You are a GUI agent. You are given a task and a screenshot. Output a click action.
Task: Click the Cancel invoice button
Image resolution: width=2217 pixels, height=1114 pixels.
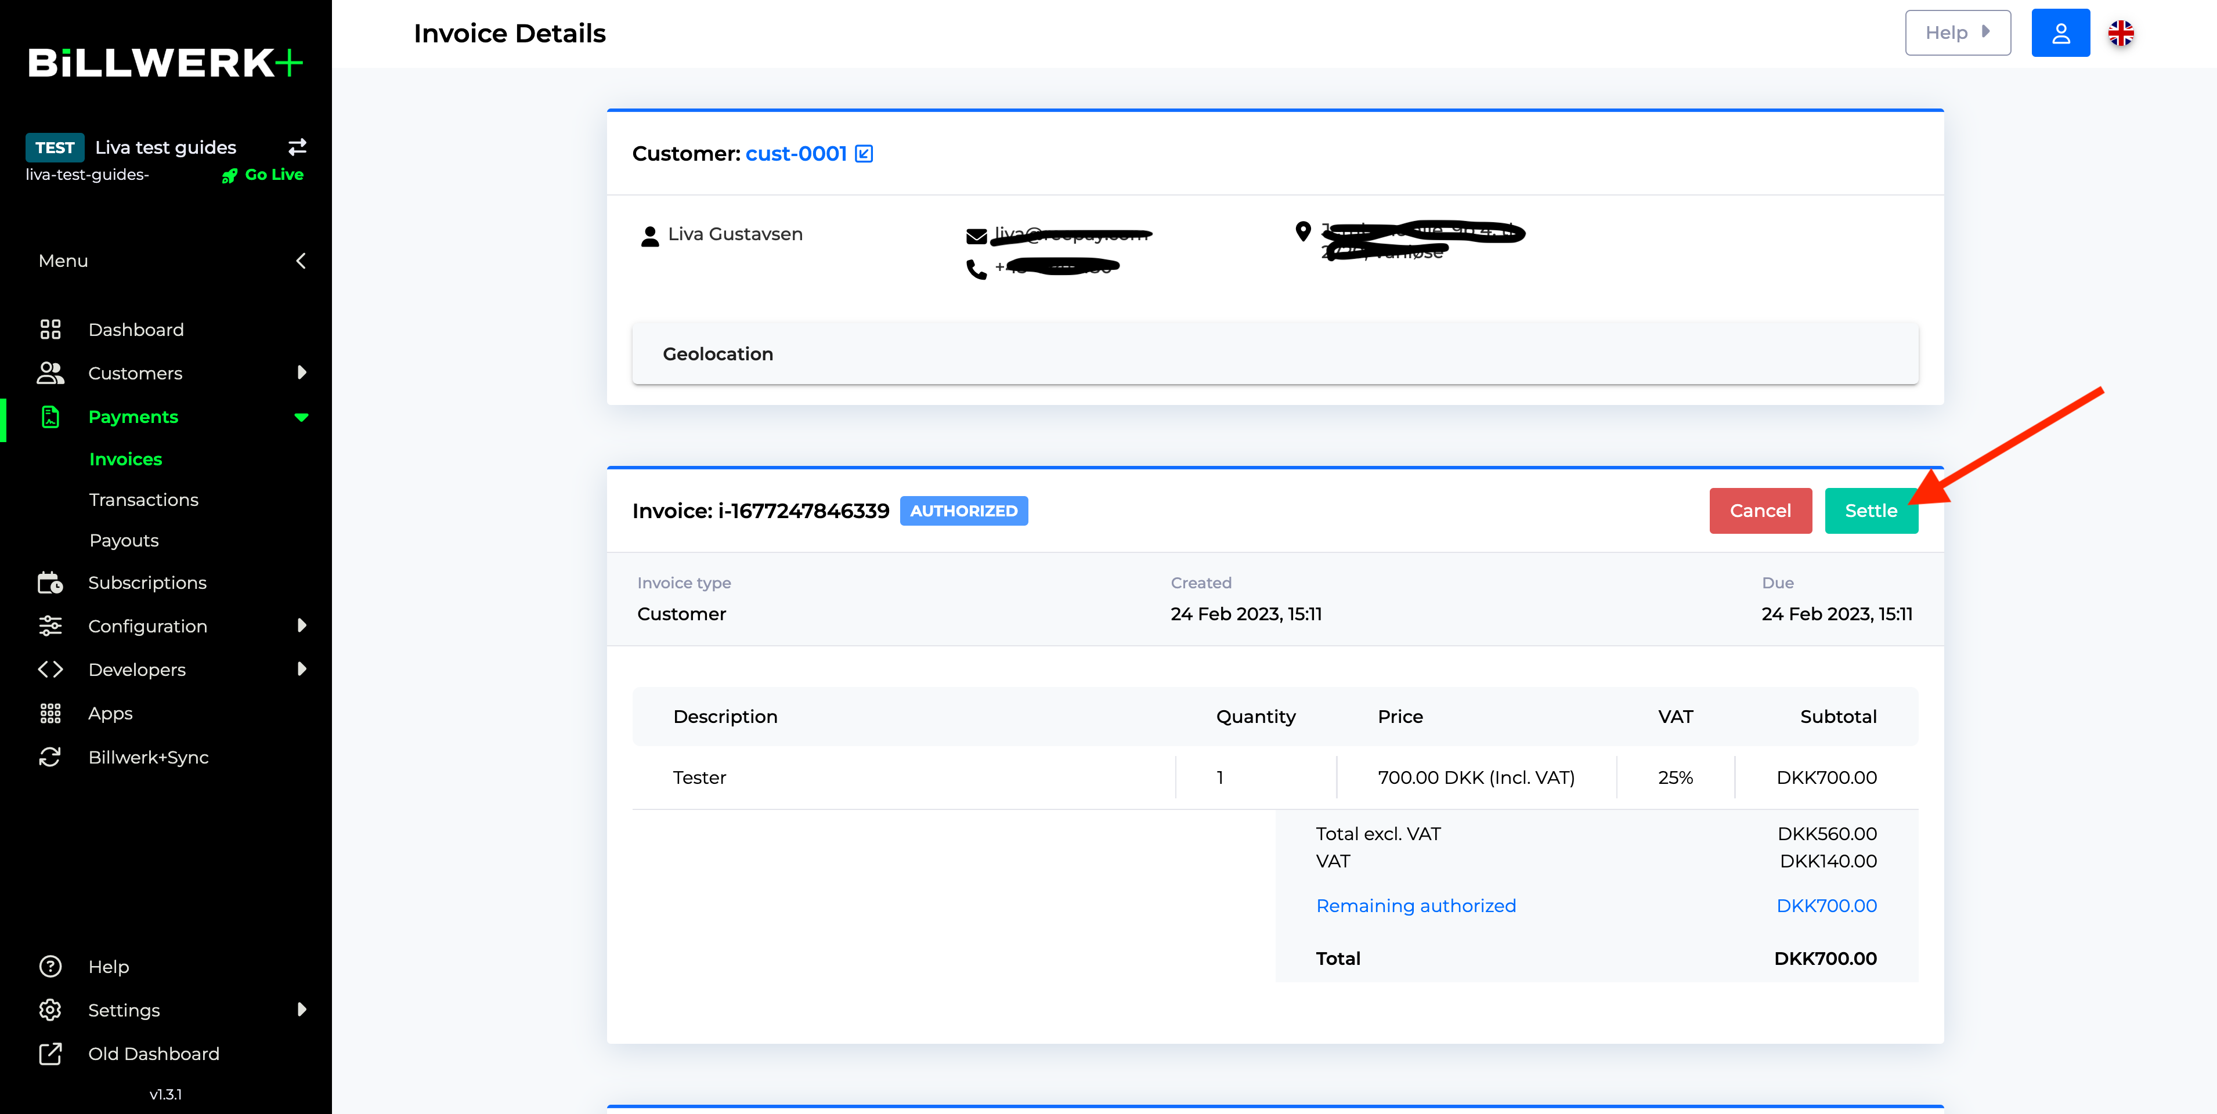click(1760, 511)
